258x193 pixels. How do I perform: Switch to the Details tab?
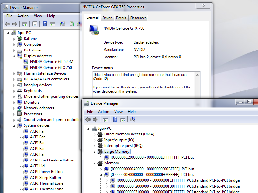(121, 18)
